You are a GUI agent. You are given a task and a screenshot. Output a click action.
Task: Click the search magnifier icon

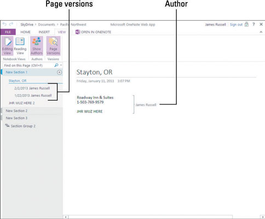tap(56, 65)
